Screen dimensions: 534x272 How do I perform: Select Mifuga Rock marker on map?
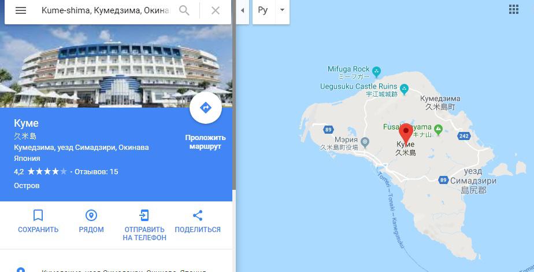click(x=376, y=72)
